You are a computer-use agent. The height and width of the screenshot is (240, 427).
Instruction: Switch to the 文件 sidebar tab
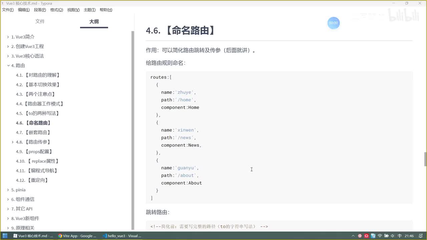tap(40, 21)
